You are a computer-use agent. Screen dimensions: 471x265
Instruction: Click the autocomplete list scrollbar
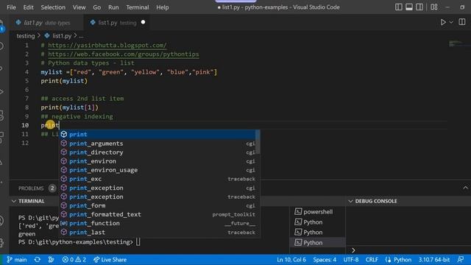pos(258,142)
